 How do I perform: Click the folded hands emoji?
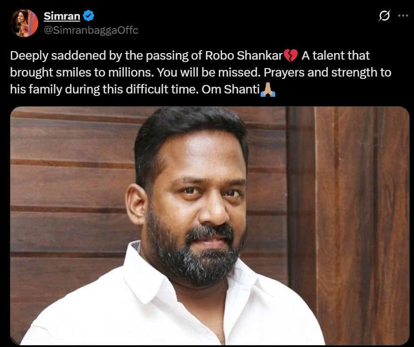(x=268, y=90)
